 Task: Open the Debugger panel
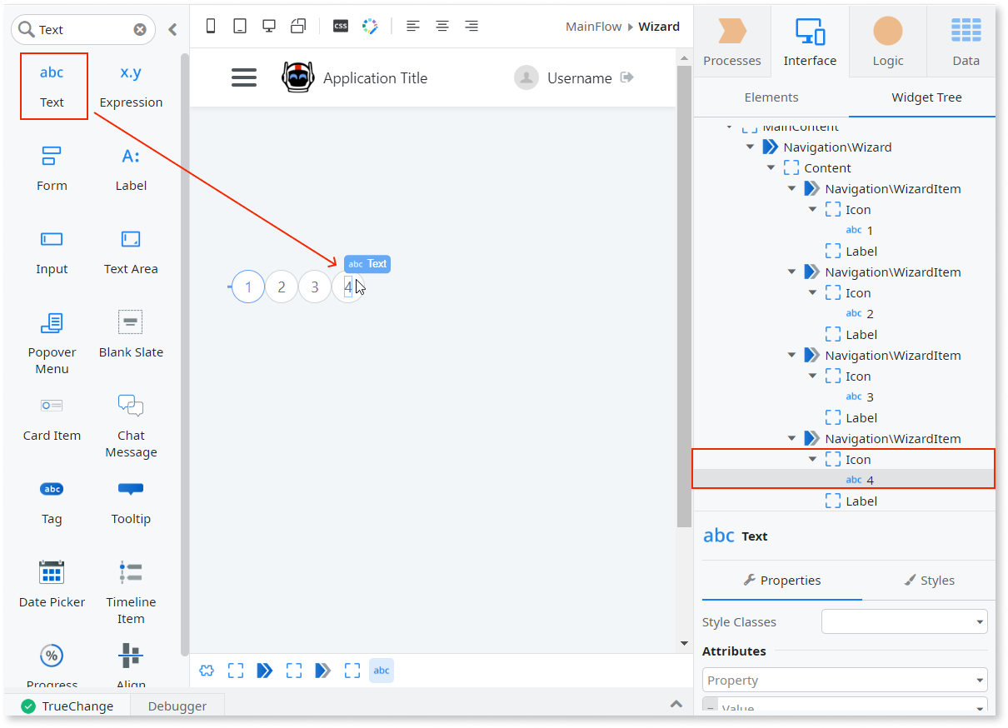[177, 705]
